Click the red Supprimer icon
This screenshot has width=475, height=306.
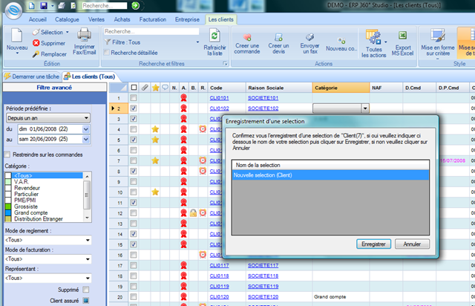click(36, 43)
